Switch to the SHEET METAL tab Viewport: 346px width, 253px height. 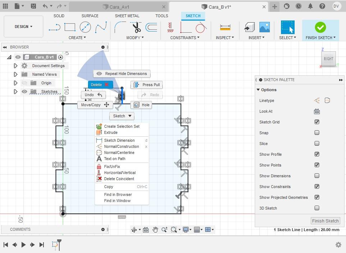point(127,16)
